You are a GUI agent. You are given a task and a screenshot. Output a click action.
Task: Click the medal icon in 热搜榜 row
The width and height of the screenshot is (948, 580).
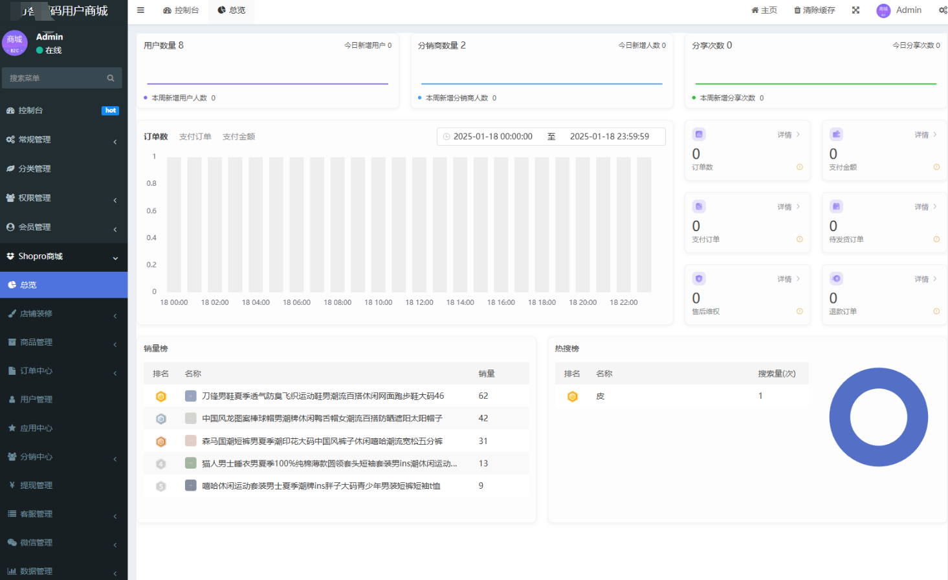click(573, 396)
